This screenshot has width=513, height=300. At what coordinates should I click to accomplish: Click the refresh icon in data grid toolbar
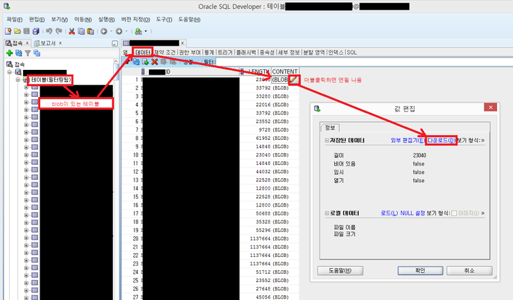point(136,62)
